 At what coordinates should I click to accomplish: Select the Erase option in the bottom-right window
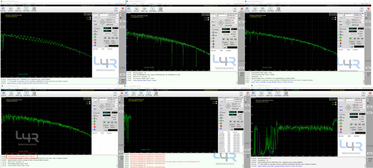tap(360, 127)
